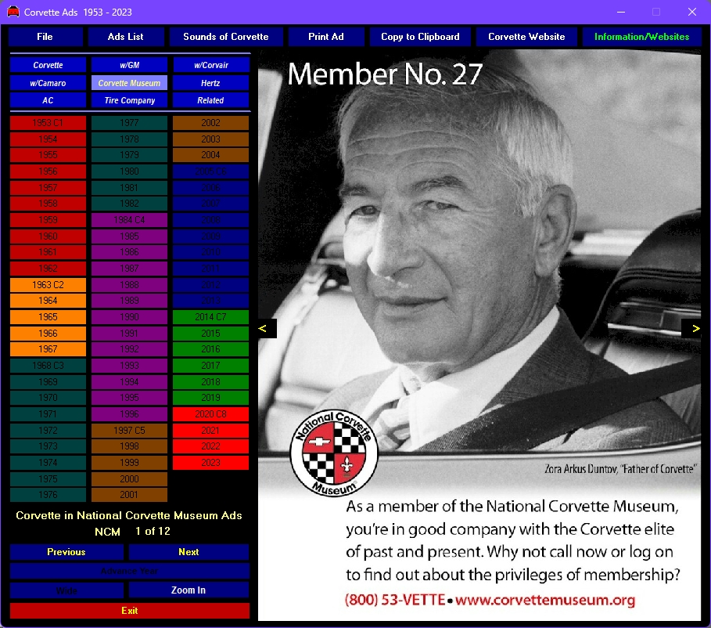The width and height of the screenshot is (711, 628).
Task: Select the Corvette ad category
Action: pyautogui.click(x=48, y=65)
